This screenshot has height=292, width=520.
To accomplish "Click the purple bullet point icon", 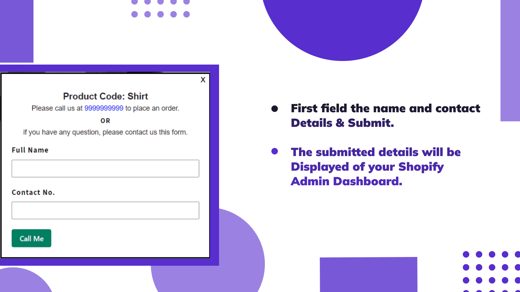I will [x=275, y=151].
